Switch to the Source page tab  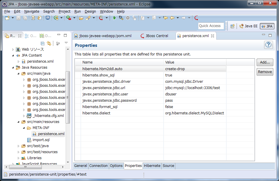tap(168, 166)
